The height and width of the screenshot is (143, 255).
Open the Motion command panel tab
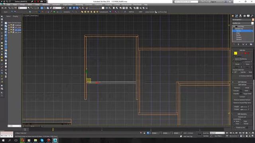pyautogui.click(x=244, y=16)
